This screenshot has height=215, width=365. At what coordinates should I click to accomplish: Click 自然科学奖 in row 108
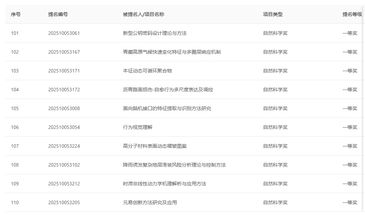[275, 165]
